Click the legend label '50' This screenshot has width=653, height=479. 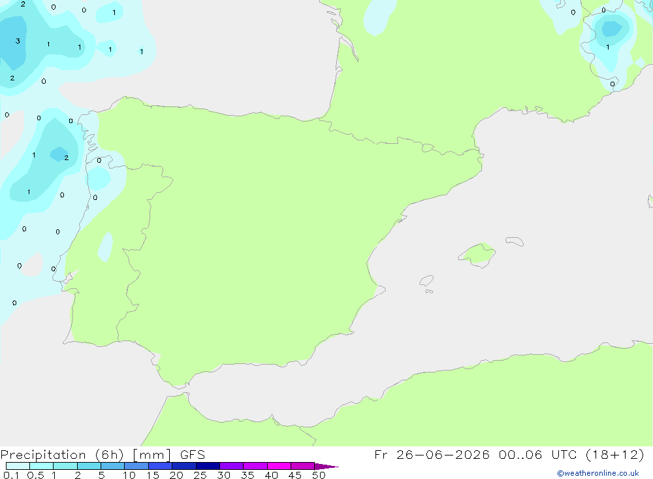(x=319, y=475)
